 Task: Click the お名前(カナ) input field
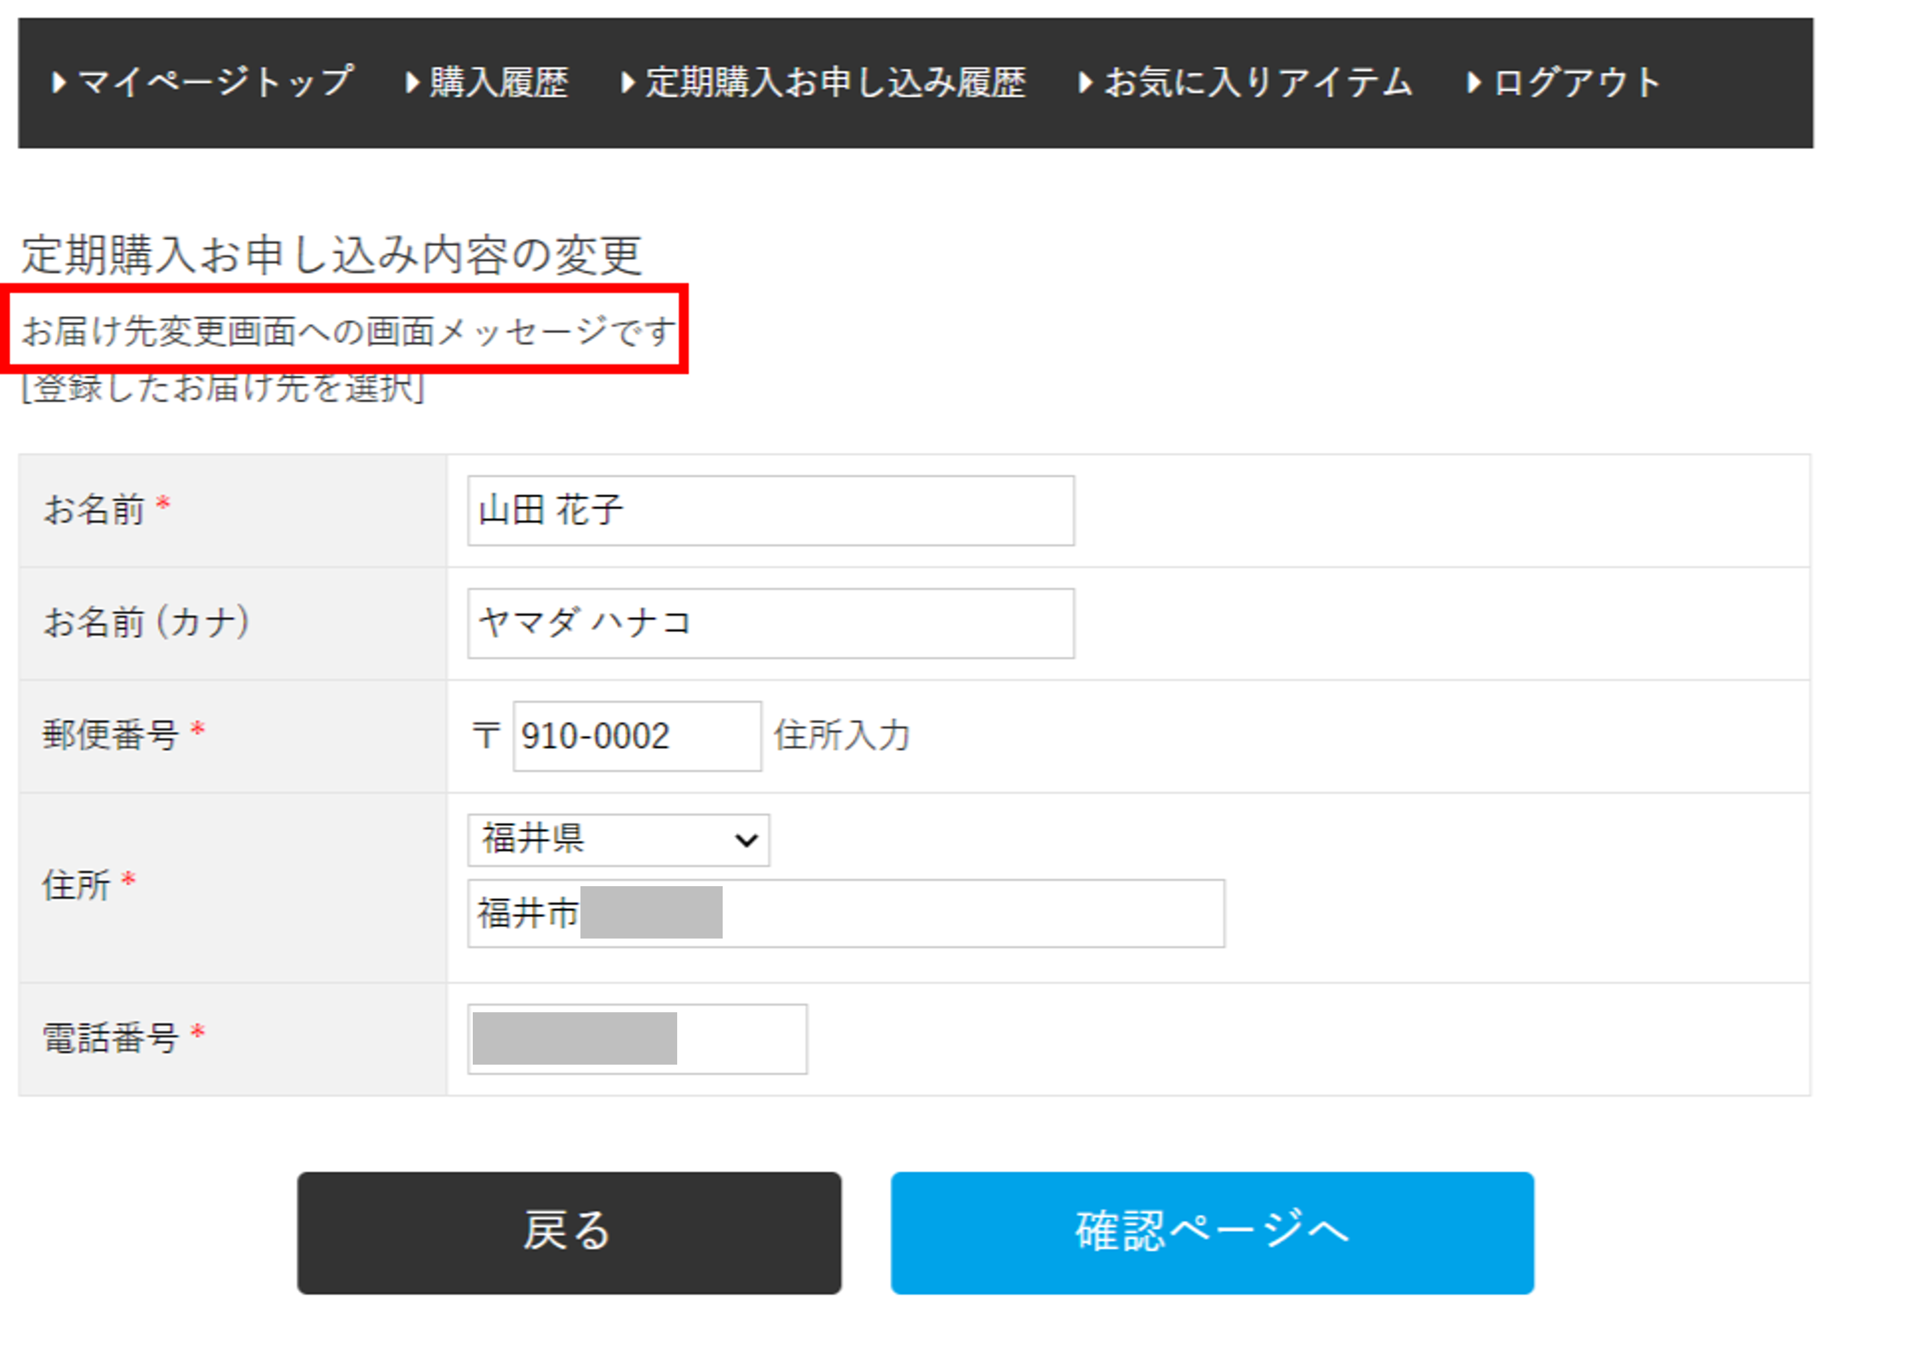coord(770,624)
